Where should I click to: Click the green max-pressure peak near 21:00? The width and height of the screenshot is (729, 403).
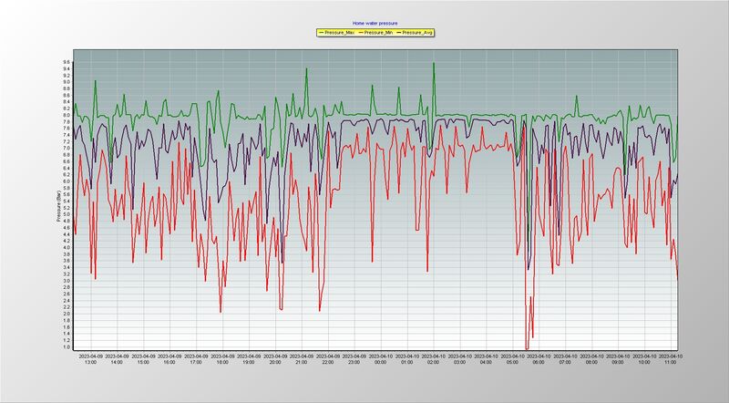click(306, 69)
